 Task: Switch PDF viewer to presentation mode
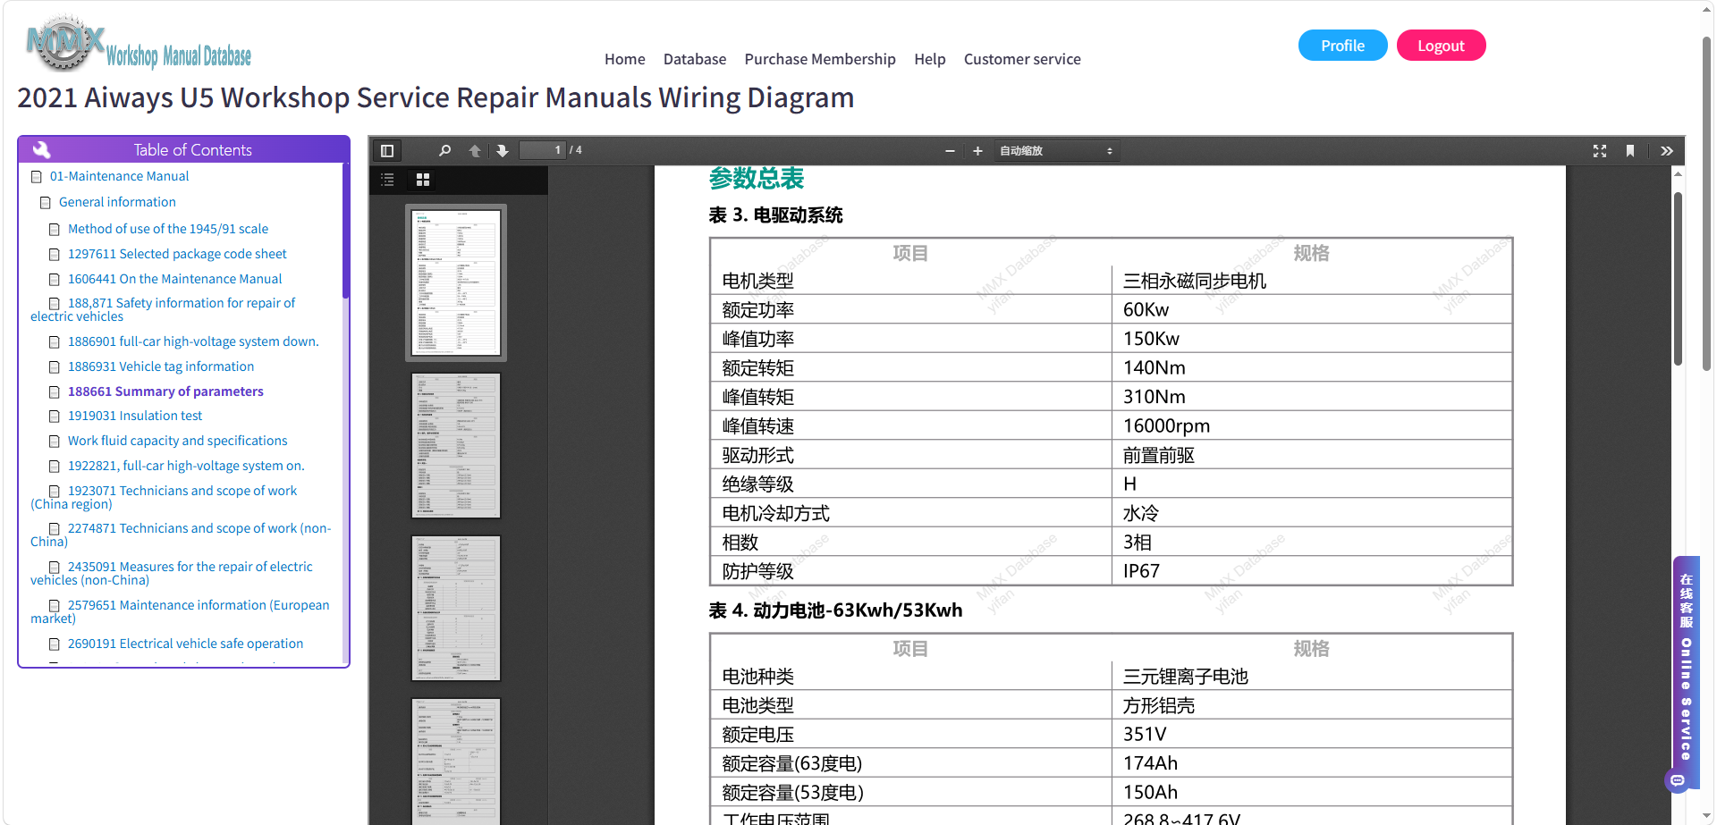(1600, 151)
